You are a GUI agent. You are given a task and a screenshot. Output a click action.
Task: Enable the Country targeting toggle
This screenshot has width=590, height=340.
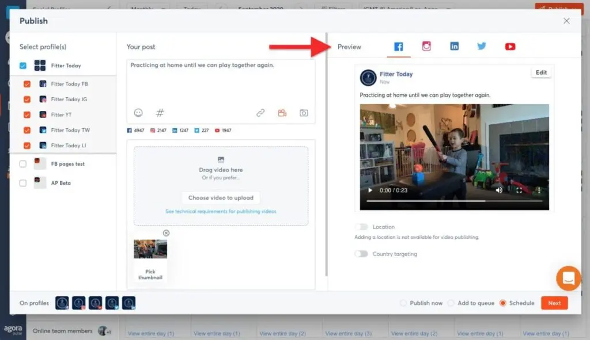point(361,254)
